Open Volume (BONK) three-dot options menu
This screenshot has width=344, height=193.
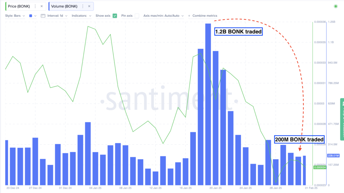click(x=83, y=6)
